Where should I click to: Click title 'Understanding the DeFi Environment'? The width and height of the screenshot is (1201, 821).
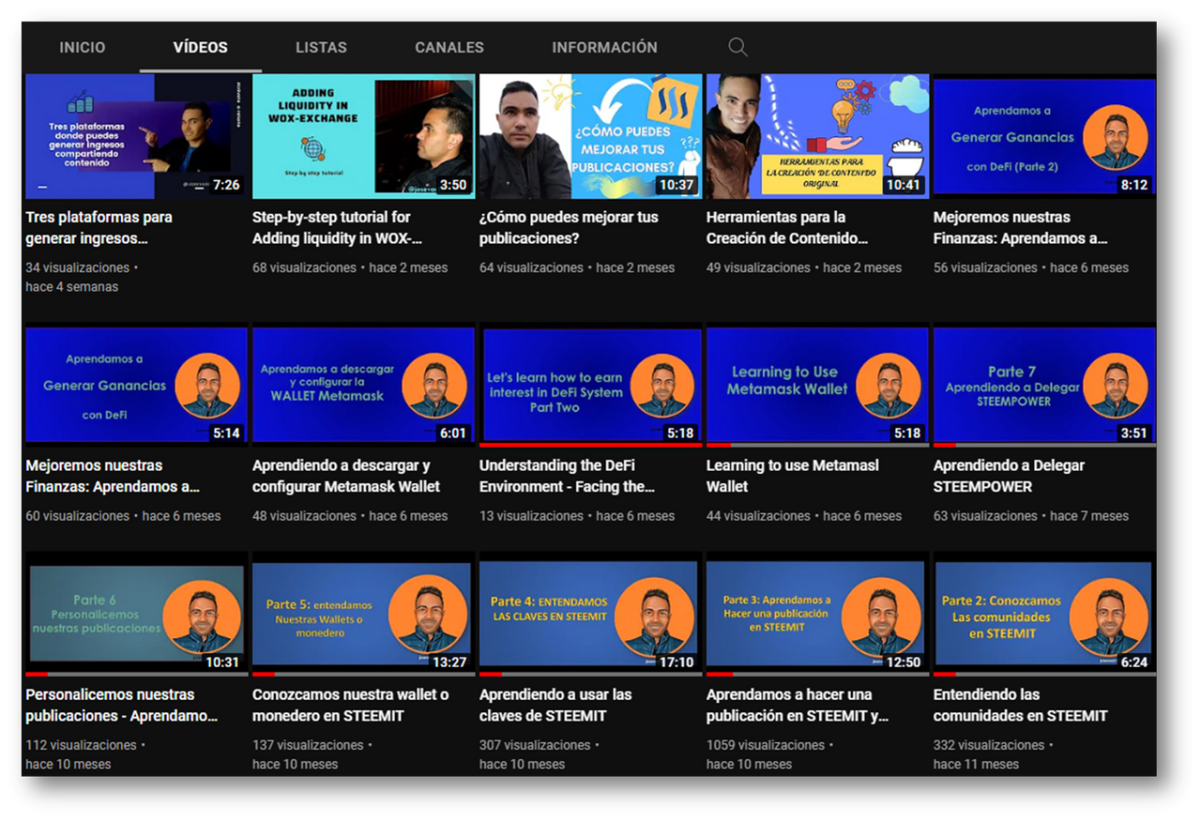tap(568, 476)
